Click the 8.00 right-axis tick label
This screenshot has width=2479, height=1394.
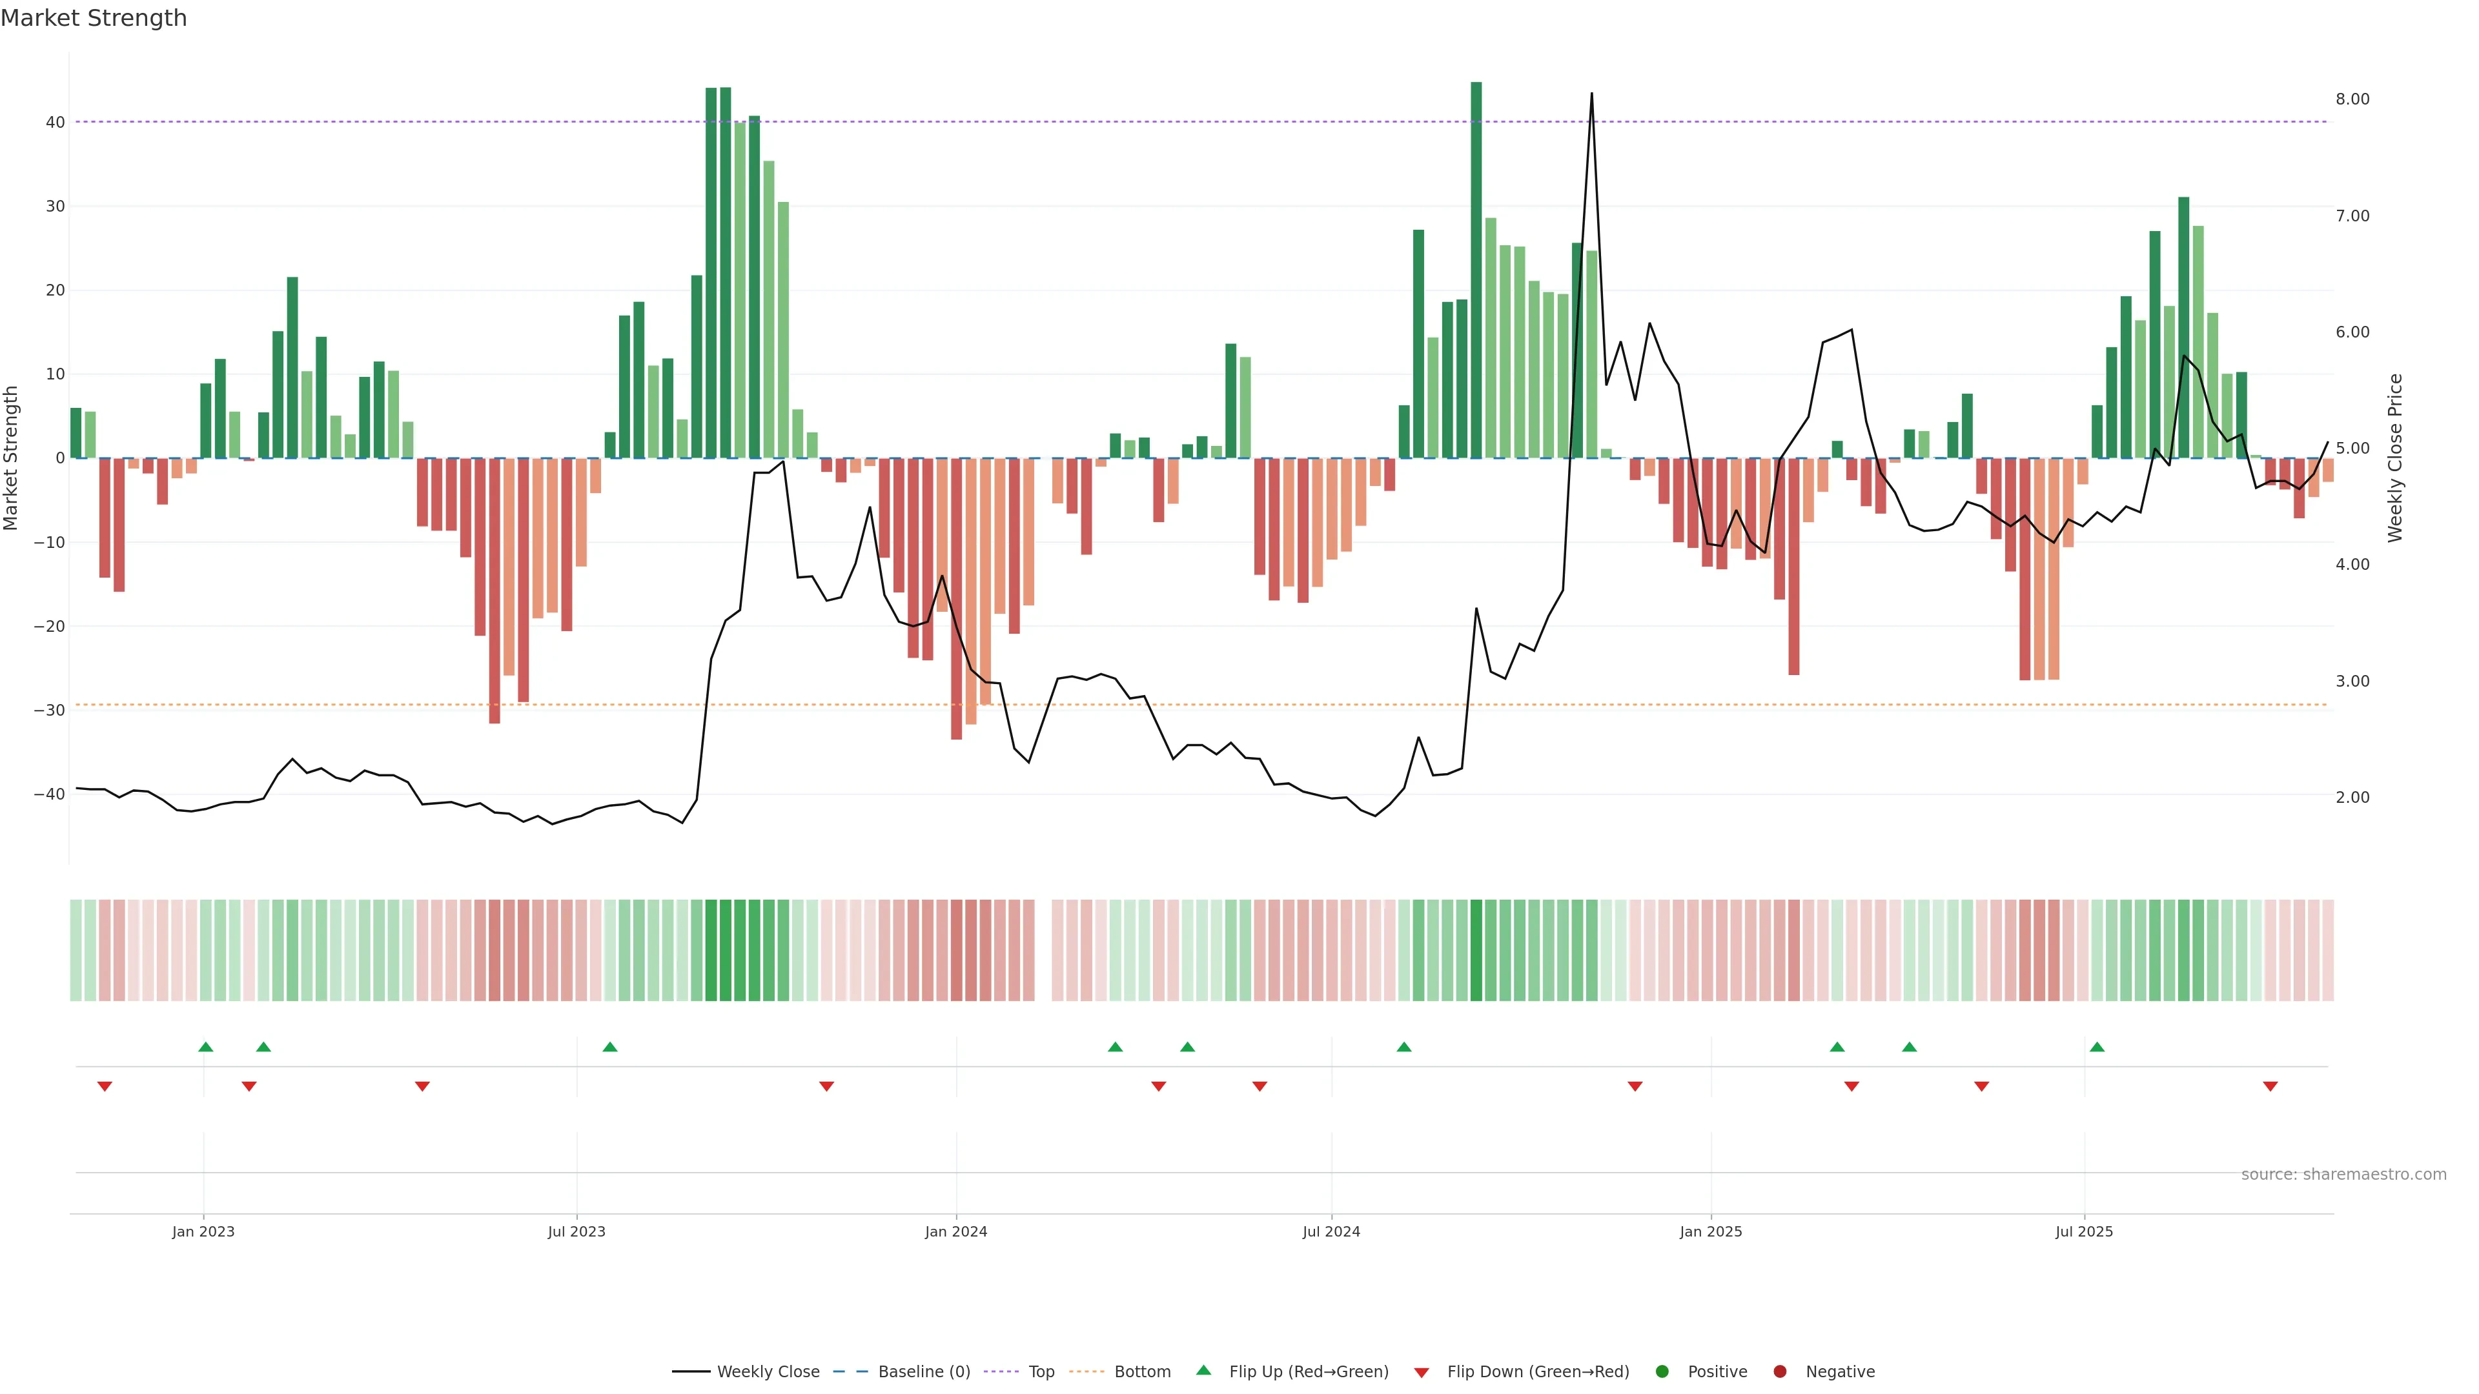tap(2352, 99)
